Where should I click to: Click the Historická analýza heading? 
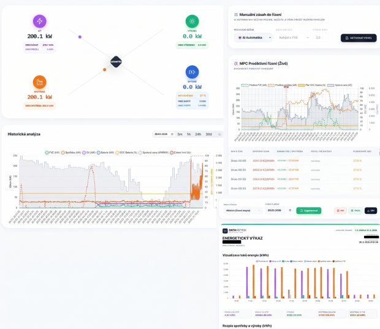(x=24, y=134)
